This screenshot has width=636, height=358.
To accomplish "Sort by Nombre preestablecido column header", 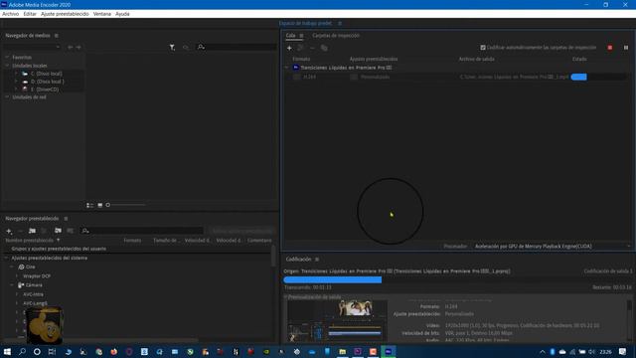I will coord(29,241).
